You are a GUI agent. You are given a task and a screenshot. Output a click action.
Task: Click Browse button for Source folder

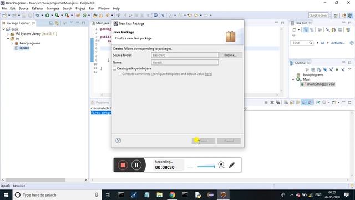click(230, 55)
